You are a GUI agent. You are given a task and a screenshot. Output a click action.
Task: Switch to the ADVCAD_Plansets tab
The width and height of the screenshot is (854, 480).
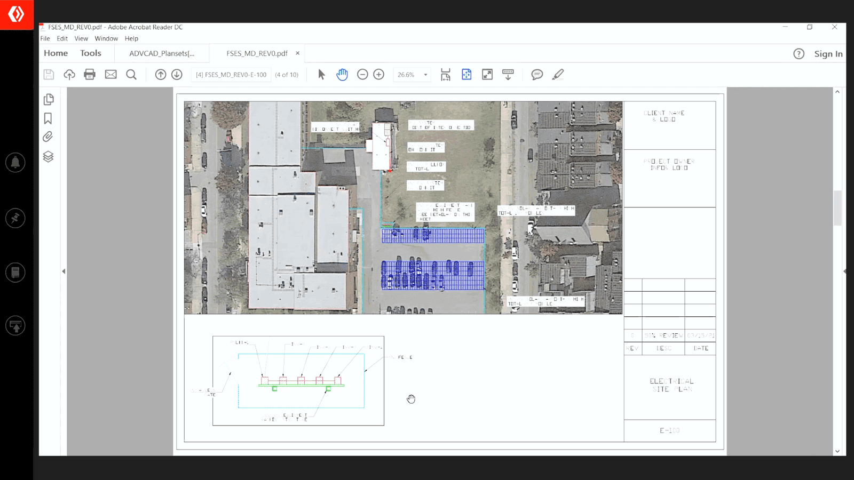click(x=162, y=53)
